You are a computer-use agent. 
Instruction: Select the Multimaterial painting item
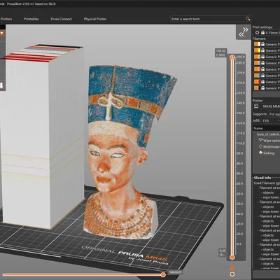(x=272, y=147)
